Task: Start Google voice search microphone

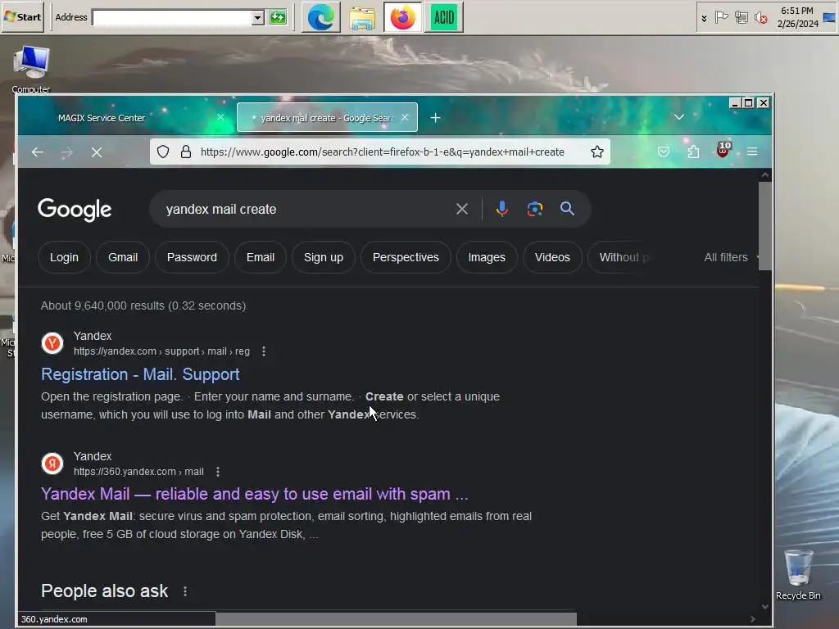Action: click(501, 209)
